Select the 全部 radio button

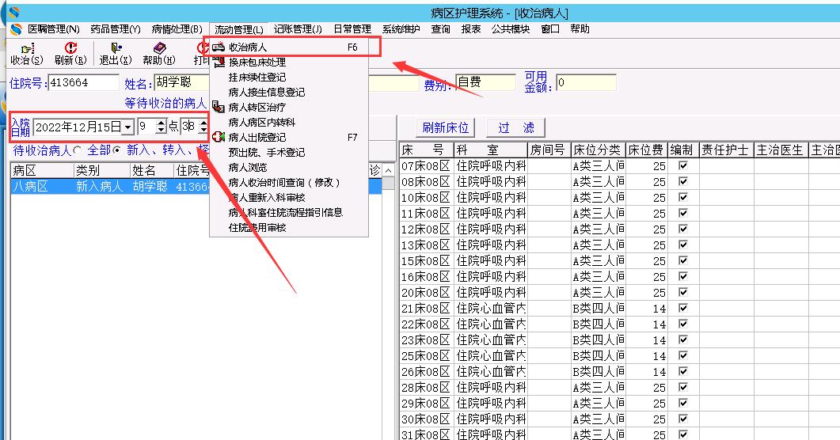78,150
